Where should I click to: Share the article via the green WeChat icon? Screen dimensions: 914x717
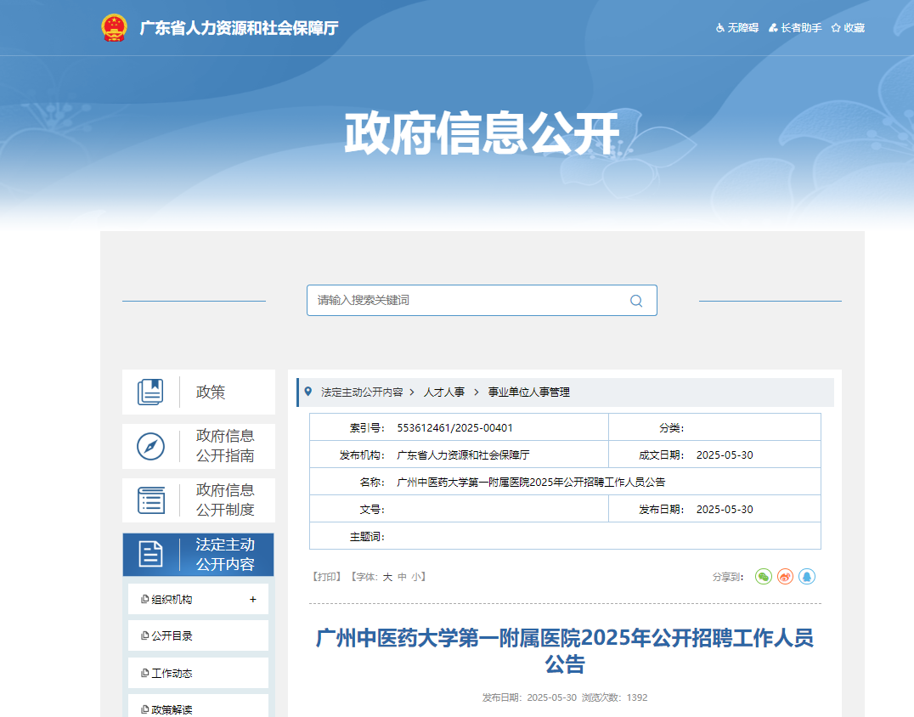[x=764, y=577]
